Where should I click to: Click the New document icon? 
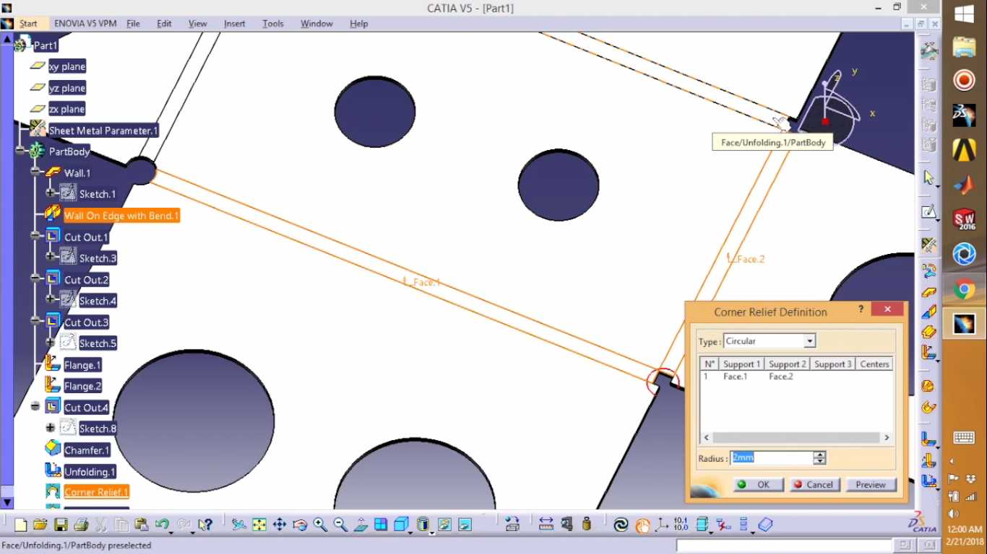tap(20, 525)
